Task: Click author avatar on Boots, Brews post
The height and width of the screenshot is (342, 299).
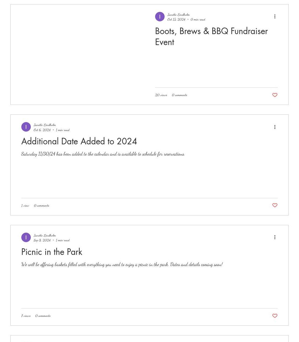Action: [x=160, y=17]
